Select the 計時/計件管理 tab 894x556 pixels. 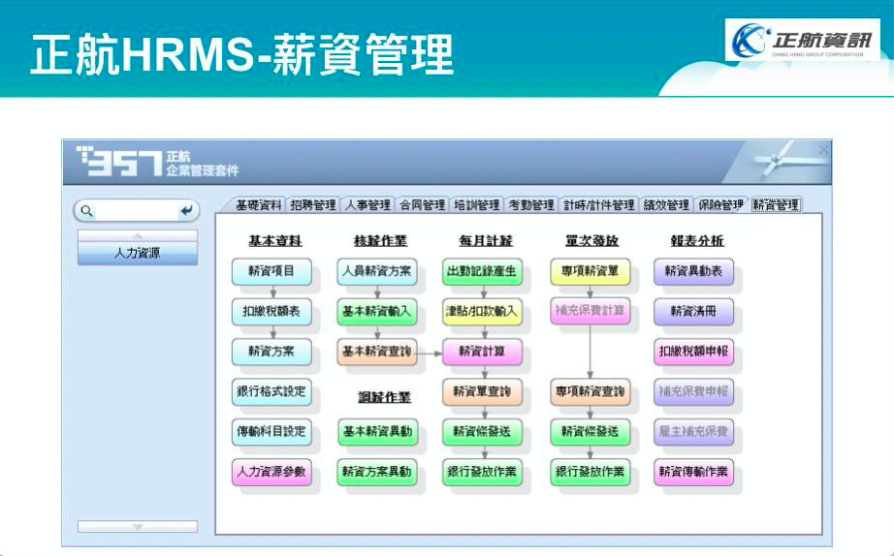[x=598, y=205]
